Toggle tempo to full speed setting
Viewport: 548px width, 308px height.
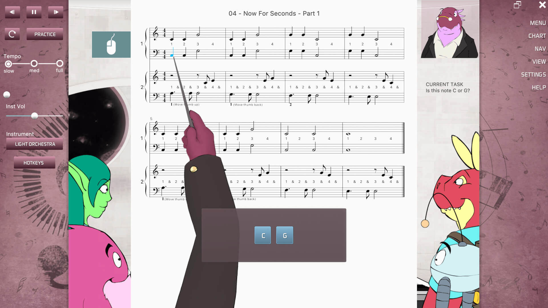pos(60,63)
